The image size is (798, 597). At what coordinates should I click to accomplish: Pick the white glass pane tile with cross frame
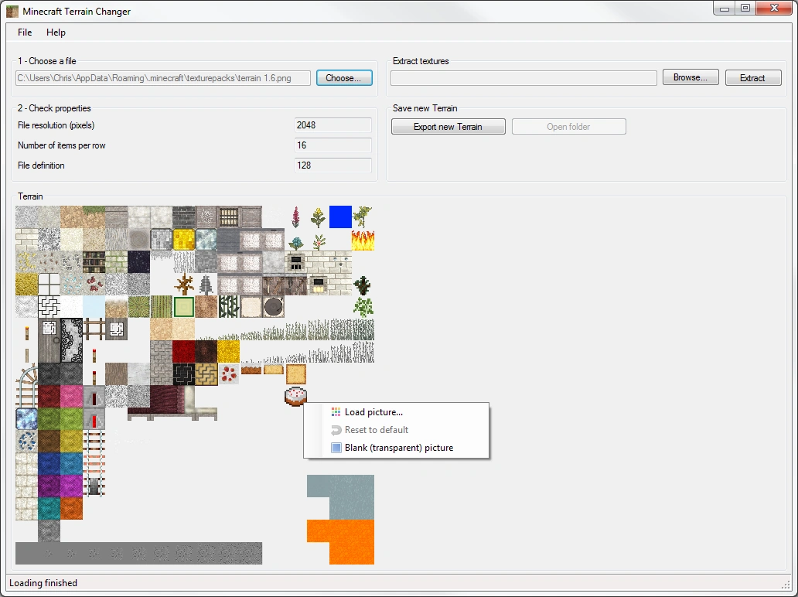49,284
